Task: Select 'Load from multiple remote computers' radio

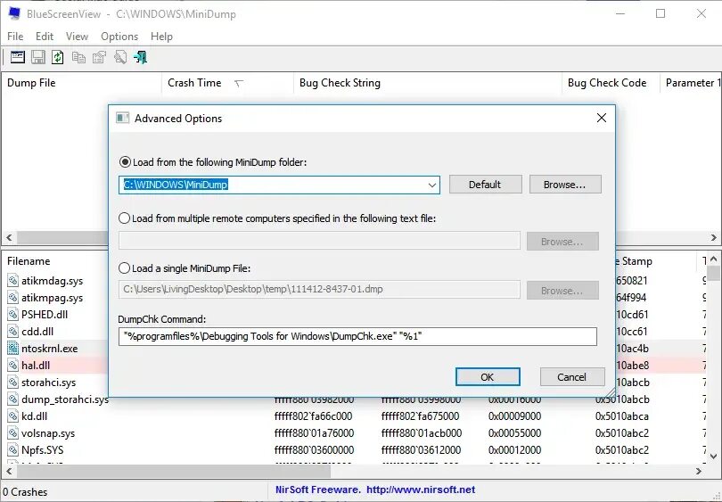Action: point(124,218)
